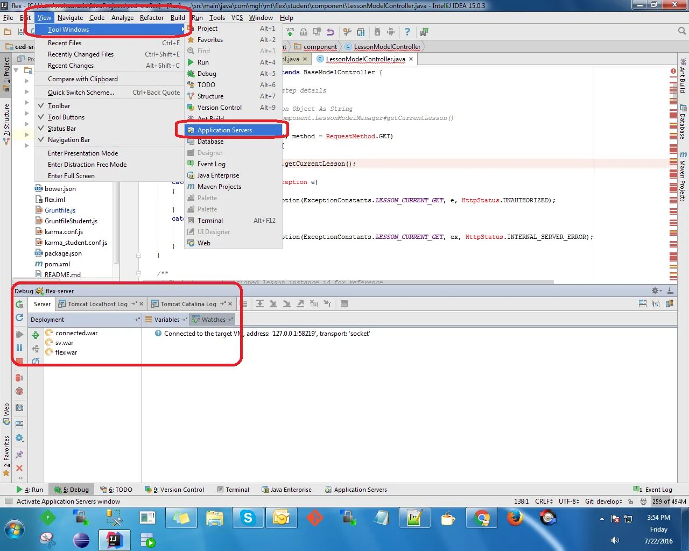Open Maven Projects side tool button
689x551 pixels.
pyautogui.click(x=683, y=176)
